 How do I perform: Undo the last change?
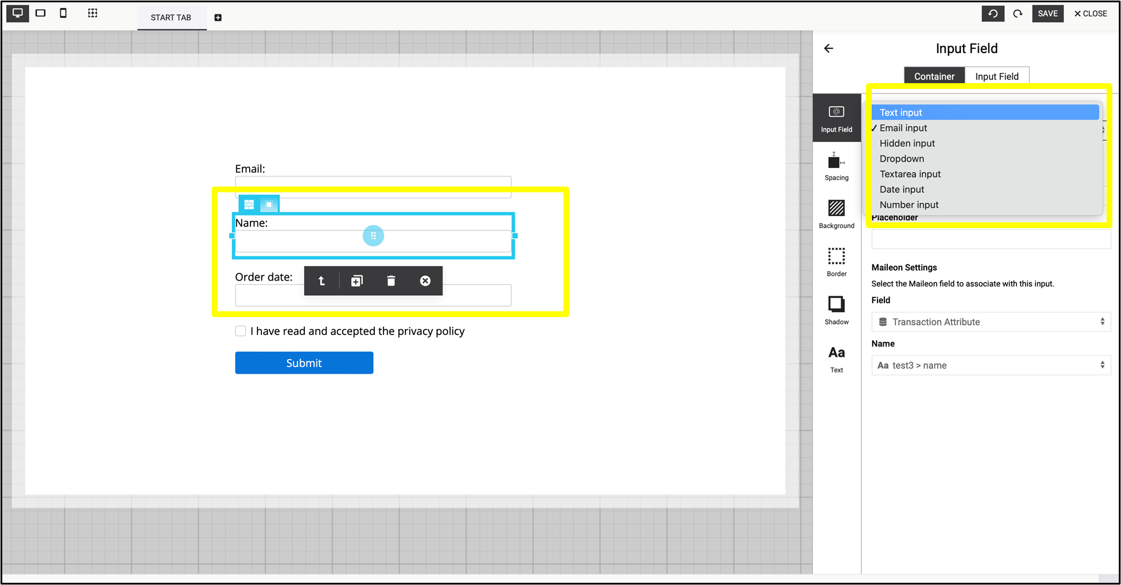click(x=993, y=13)
